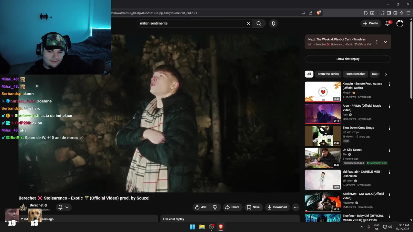Click the install app icon in address bar

tap(303, 13)
